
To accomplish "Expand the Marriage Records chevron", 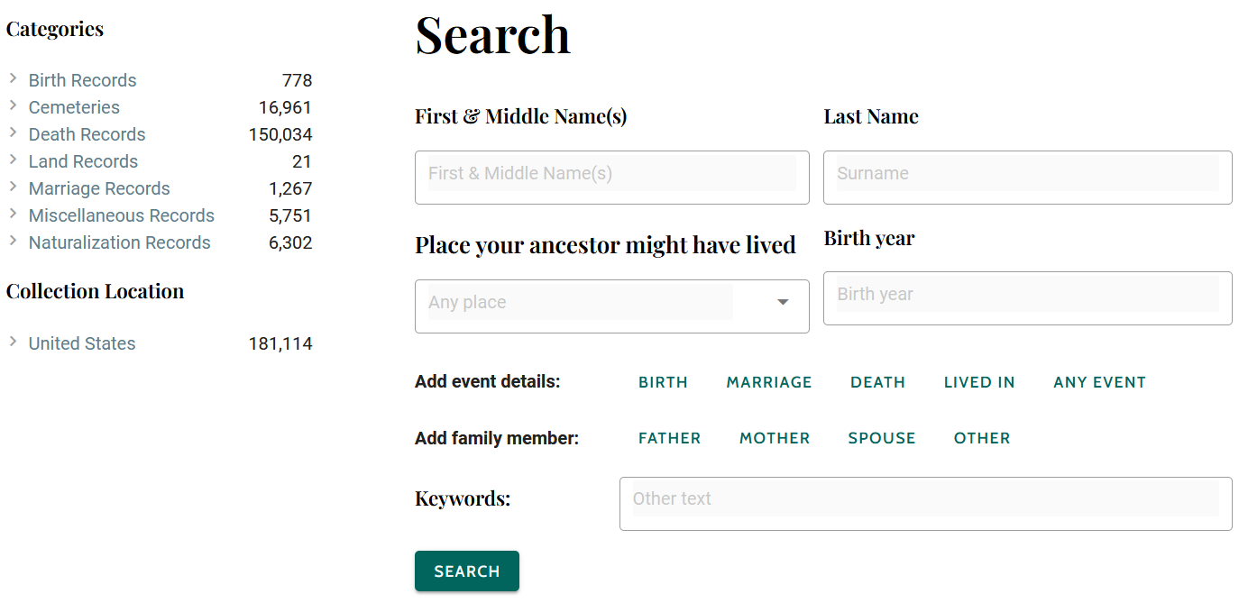I will pos(13,187).
